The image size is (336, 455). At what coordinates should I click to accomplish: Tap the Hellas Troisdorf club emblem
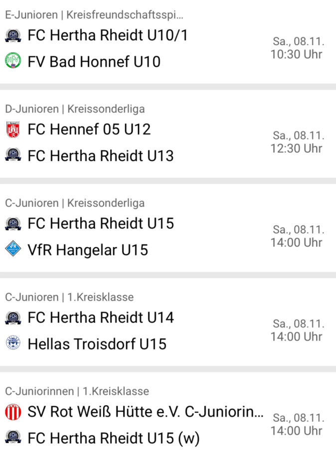point(13,343)
